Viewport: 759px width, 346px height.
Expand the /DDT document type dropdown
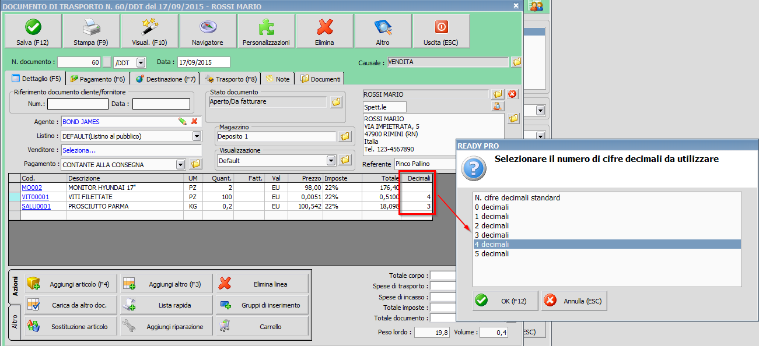(x=142, y=62)
